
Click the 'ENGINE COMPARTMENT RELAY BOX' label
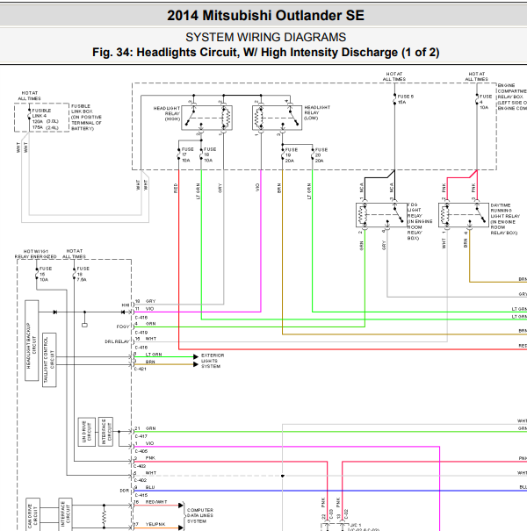click(512, 97)
